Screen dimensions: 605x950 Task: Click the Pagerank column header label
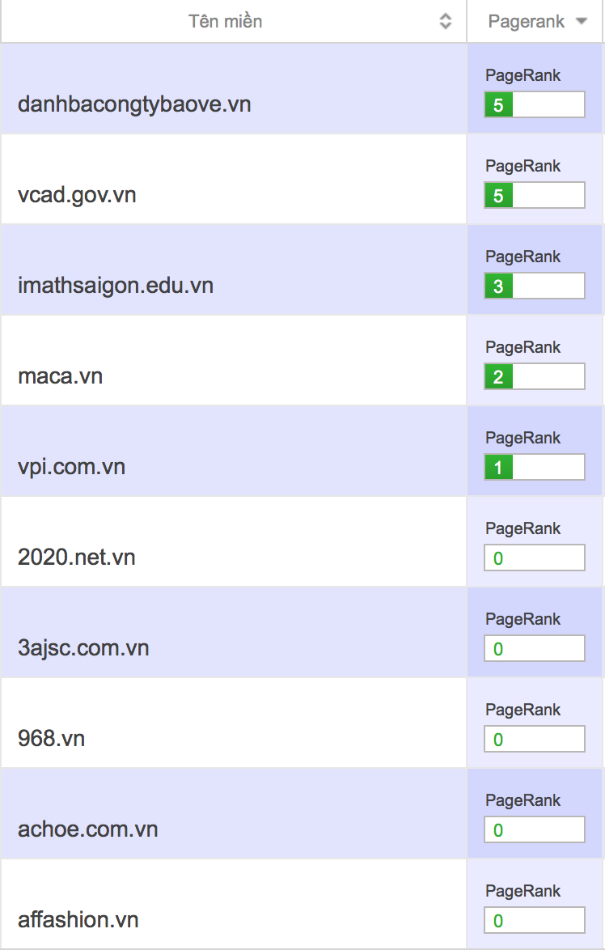[527, 22]
